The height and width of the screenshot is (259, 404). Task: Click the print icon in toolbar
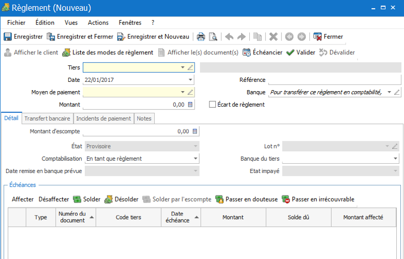(201, 37)
